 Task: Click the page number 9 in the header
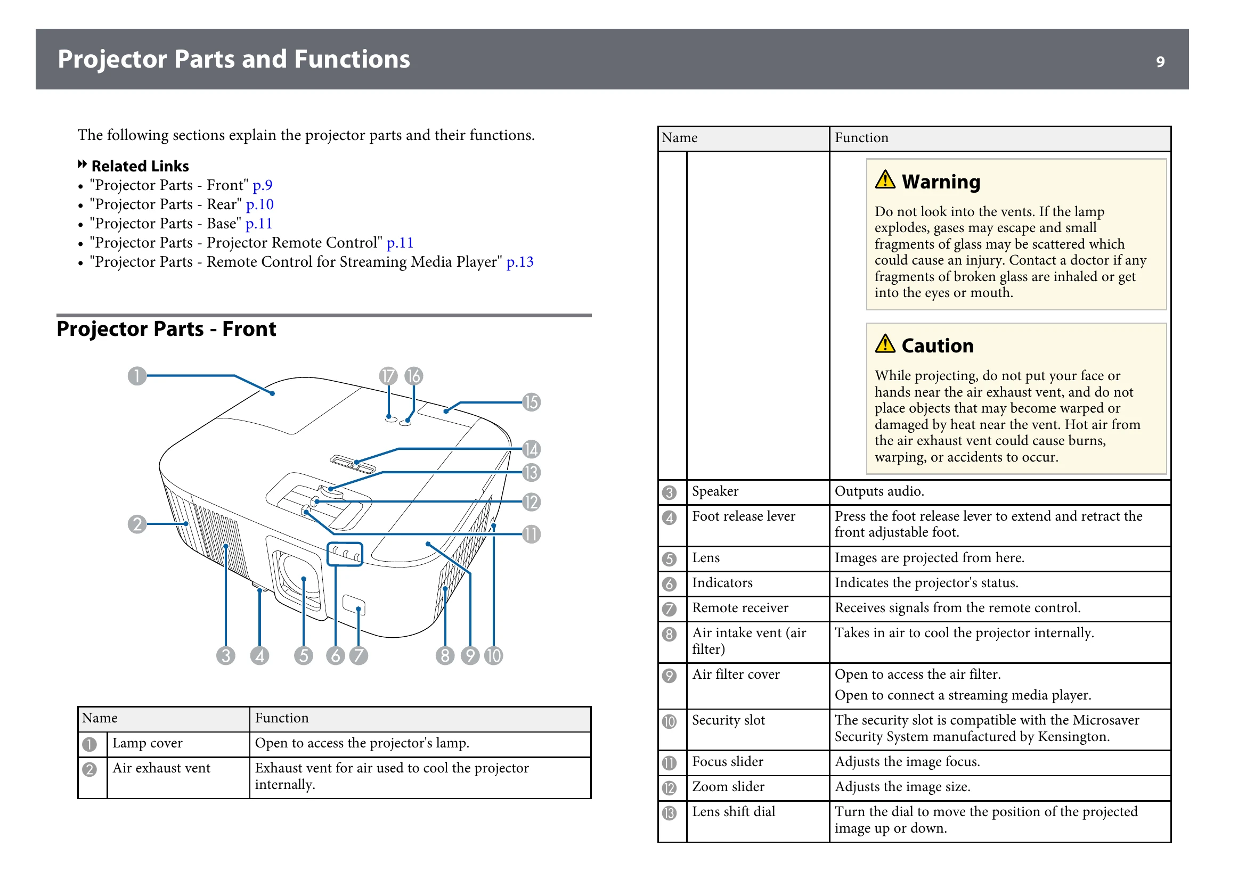click(x=1160, y=62)
